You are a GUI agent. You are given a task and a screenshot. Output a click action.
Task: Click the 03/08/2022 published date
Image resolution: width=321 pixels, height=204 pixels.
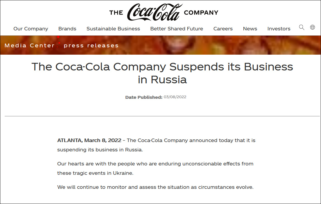175,97
